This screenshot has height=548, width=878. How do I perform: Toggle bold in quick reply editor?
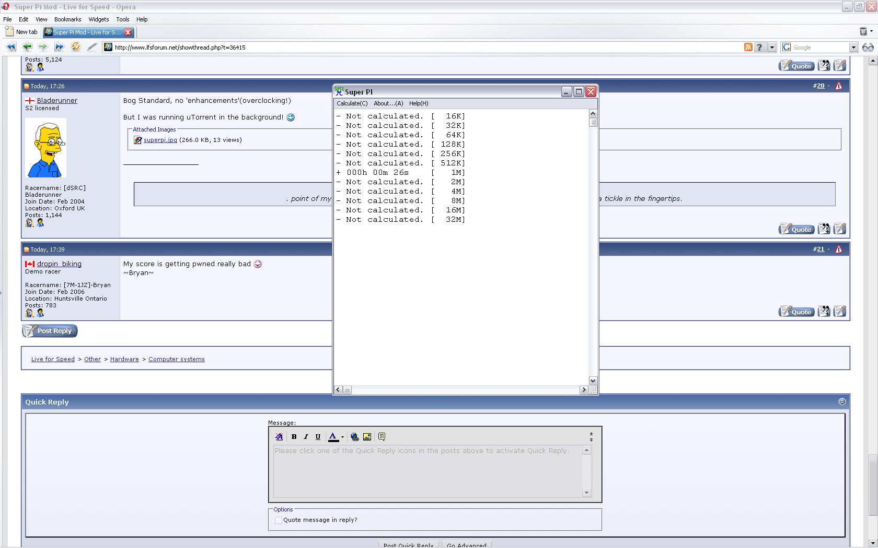[294, 437]
